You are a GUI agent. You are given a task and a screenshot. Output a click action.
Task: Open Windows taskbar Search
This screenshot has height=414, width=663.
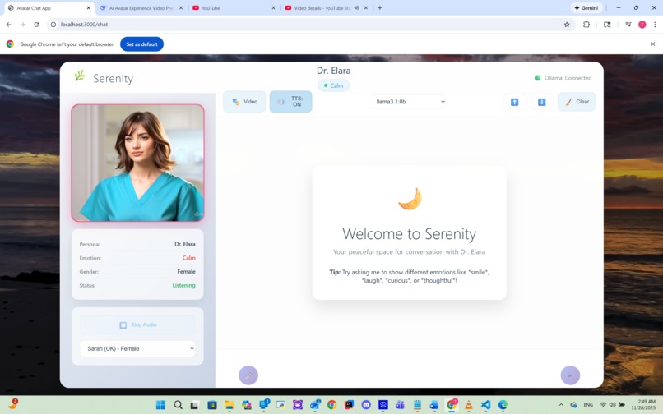click(x=178, y=405)
